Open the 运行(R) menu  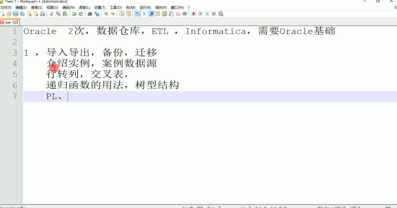coord(145,7)
